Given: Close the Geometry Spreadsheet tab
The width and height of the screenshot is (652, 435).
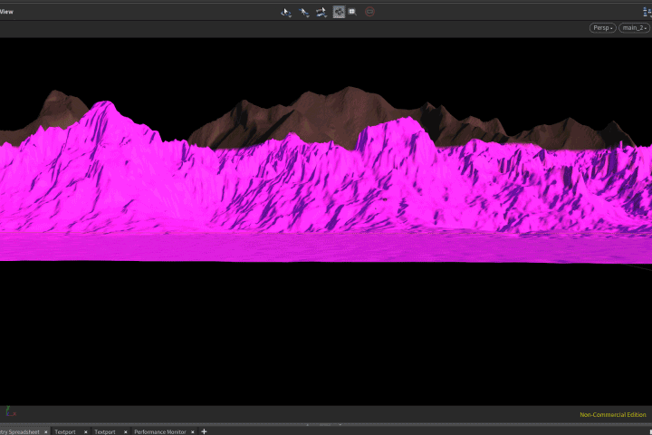Looking at the screenshot, I should [x=46, y=432].
